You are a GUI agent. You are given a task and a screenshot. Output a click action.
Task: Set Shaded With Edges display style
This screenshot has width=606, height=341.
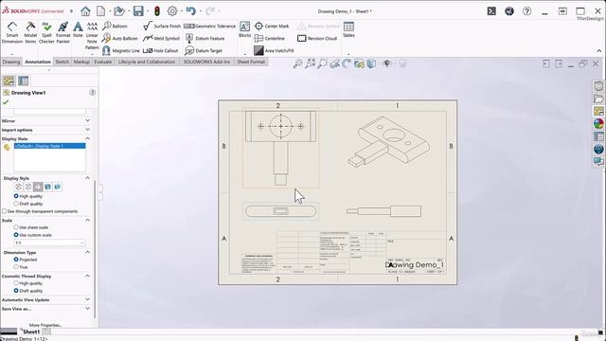(47, 187)
